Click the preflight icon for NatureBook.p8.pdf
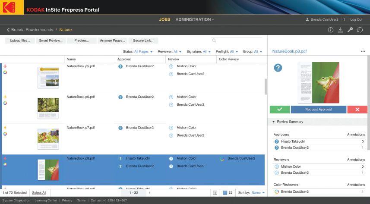Viewport: 370px width, 204px height. tap(5, 158)
